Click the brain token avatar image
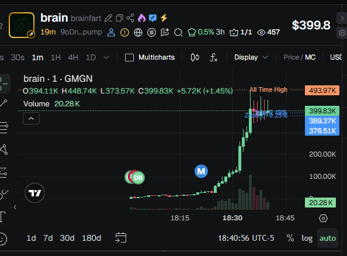This screenshot has width=347, height=256. (x=22, y=25)
